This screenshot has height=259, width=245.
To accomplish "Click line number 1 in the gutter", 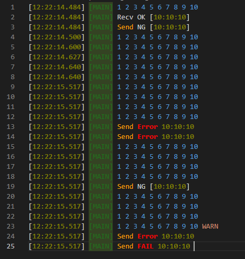I will pos(13,7).
